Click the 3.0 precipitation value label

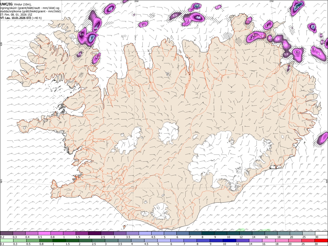tap(81, 34)
